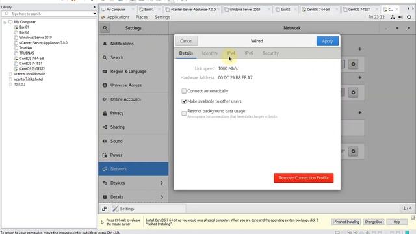Open Power settings panel
This screenshot has width=416, height=234.
point(133,155)
